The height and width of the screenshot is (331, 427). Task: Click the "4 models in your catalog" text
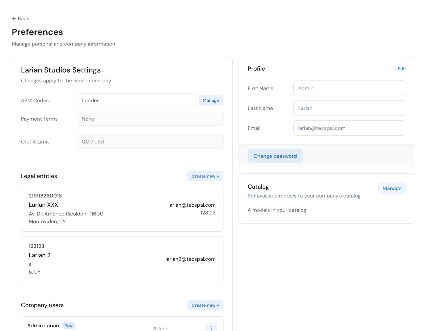coord(277,210)
